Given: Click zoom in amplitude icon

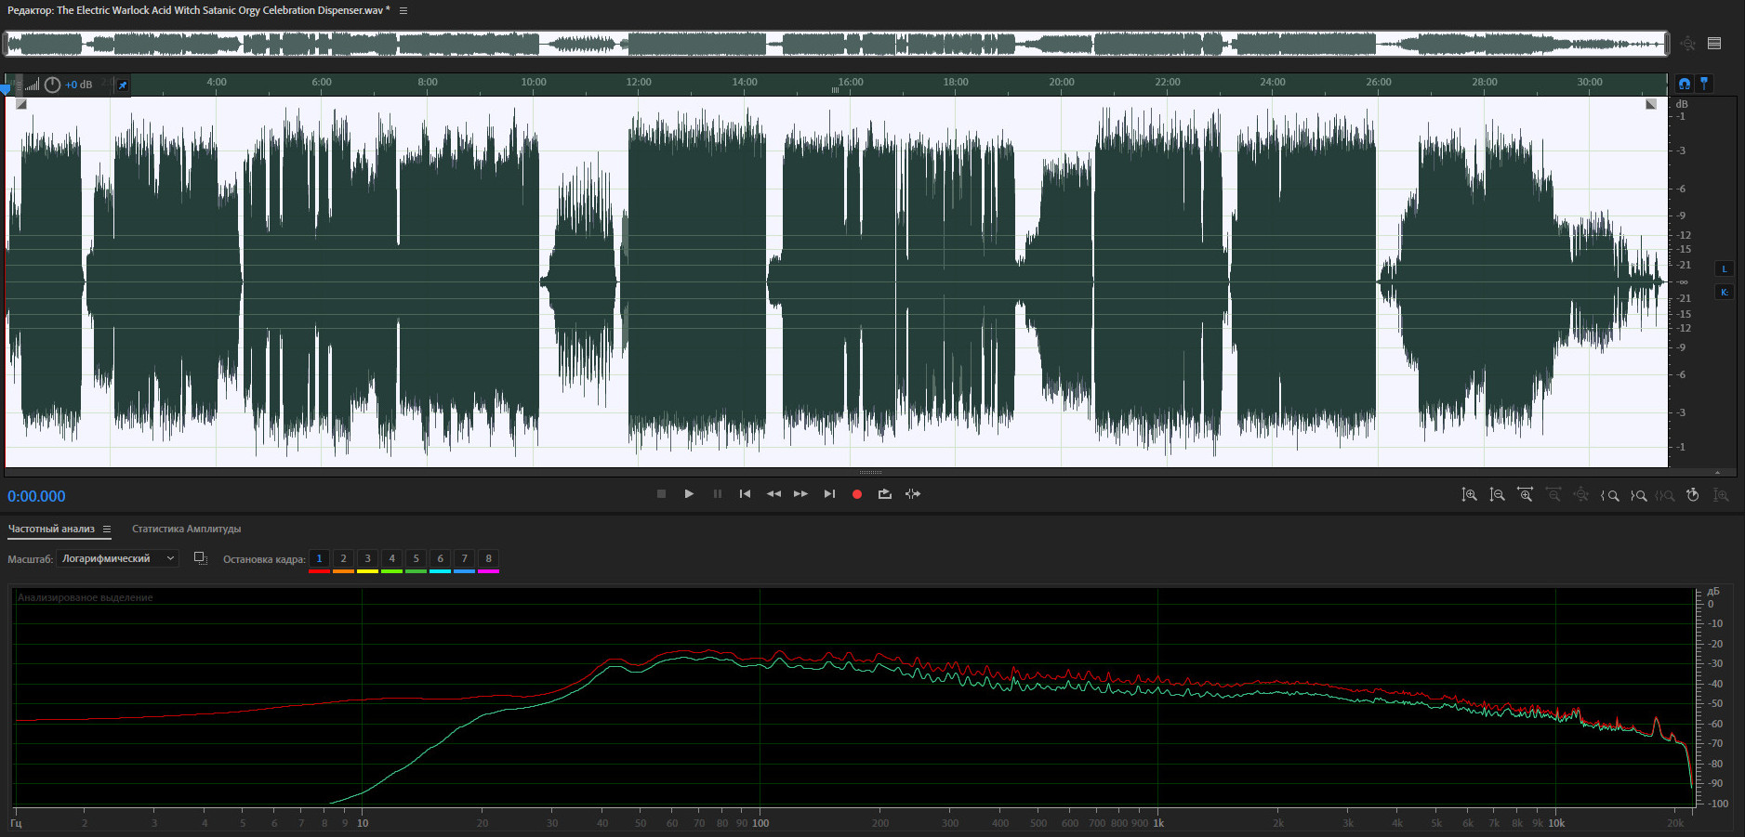Looking at the screenshot, I should tap(1469, 495).
